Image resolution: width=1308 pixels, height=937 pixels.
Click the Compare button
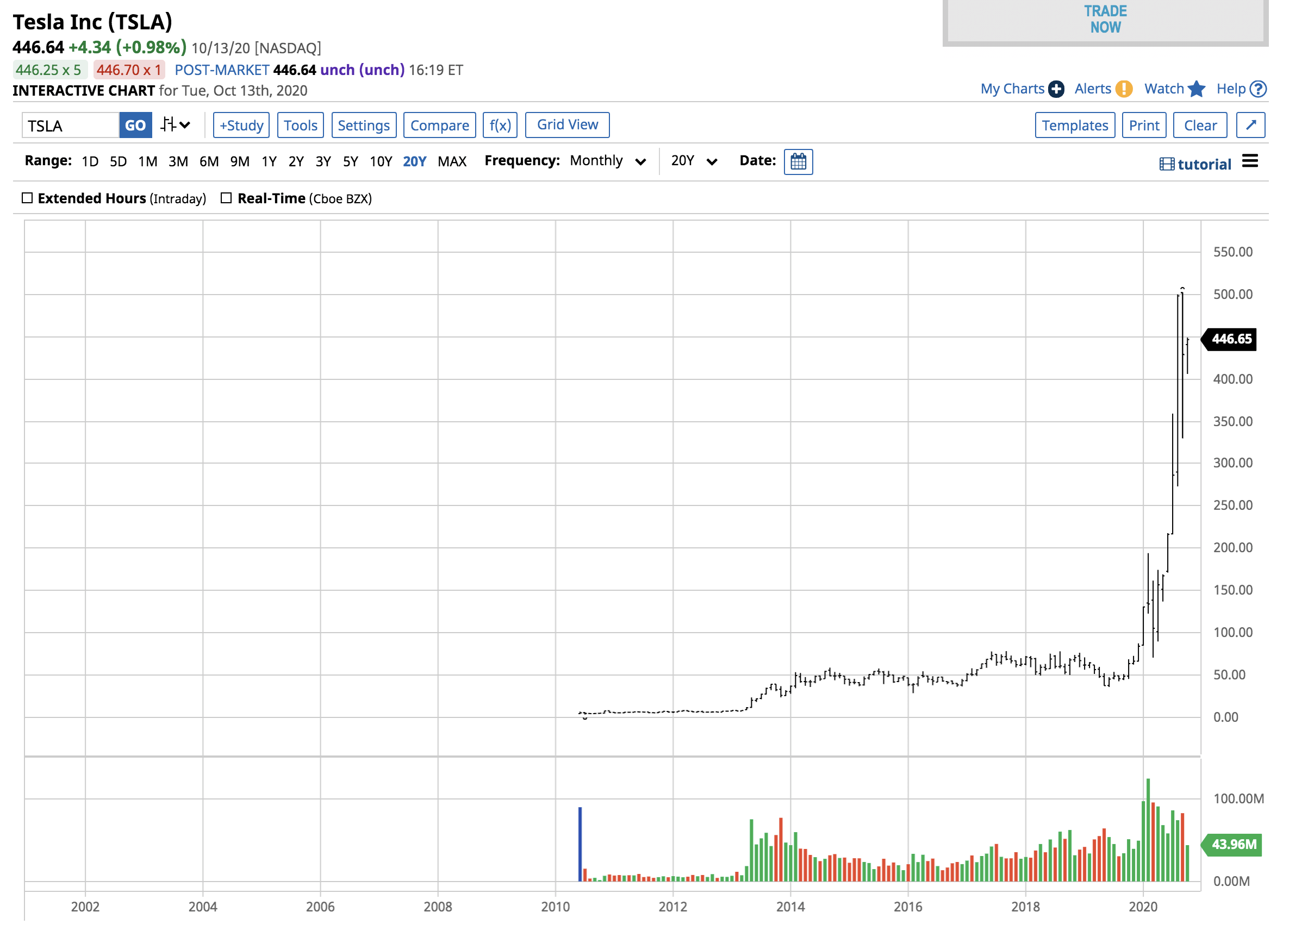click(439, 125)
